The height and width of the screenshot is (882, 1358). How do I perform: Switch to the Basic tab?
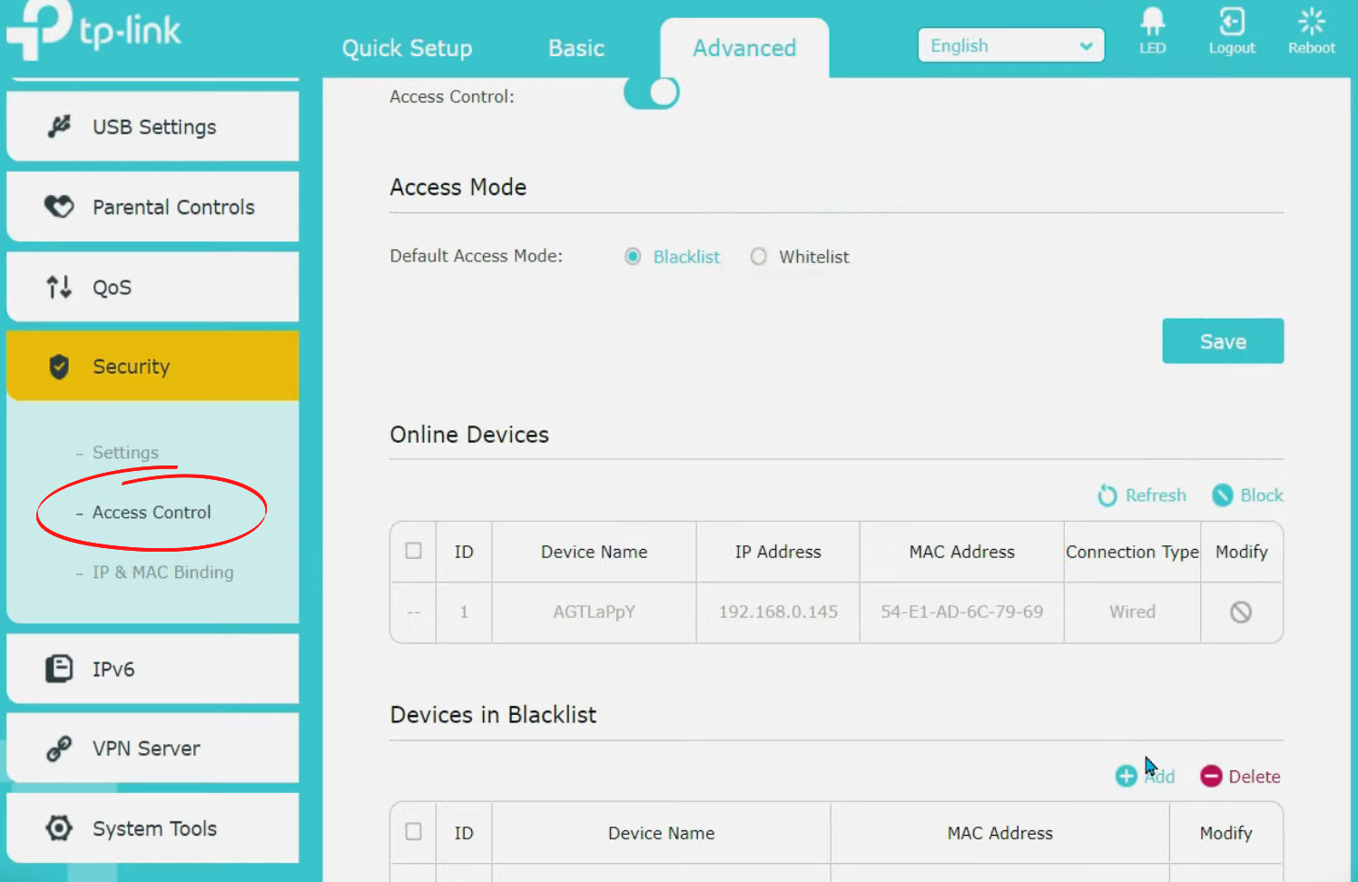coord(576,47)
